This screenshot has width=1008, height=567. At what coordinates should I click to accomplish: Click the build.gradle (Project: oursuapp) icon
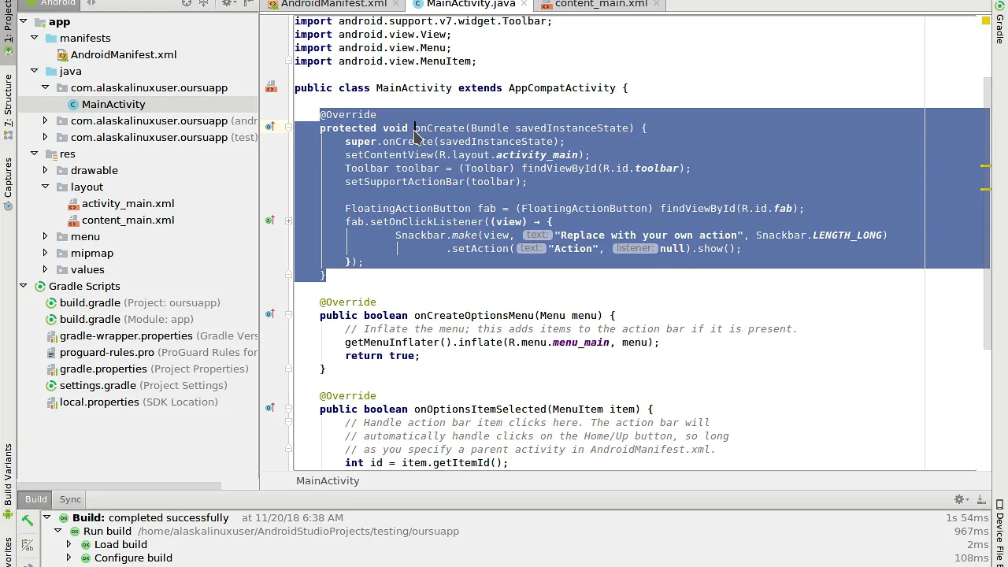[x=51, y=303]
